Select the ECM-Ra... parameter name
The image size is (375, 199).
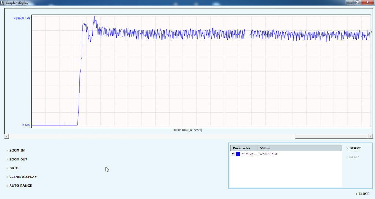tap(249, 154)
